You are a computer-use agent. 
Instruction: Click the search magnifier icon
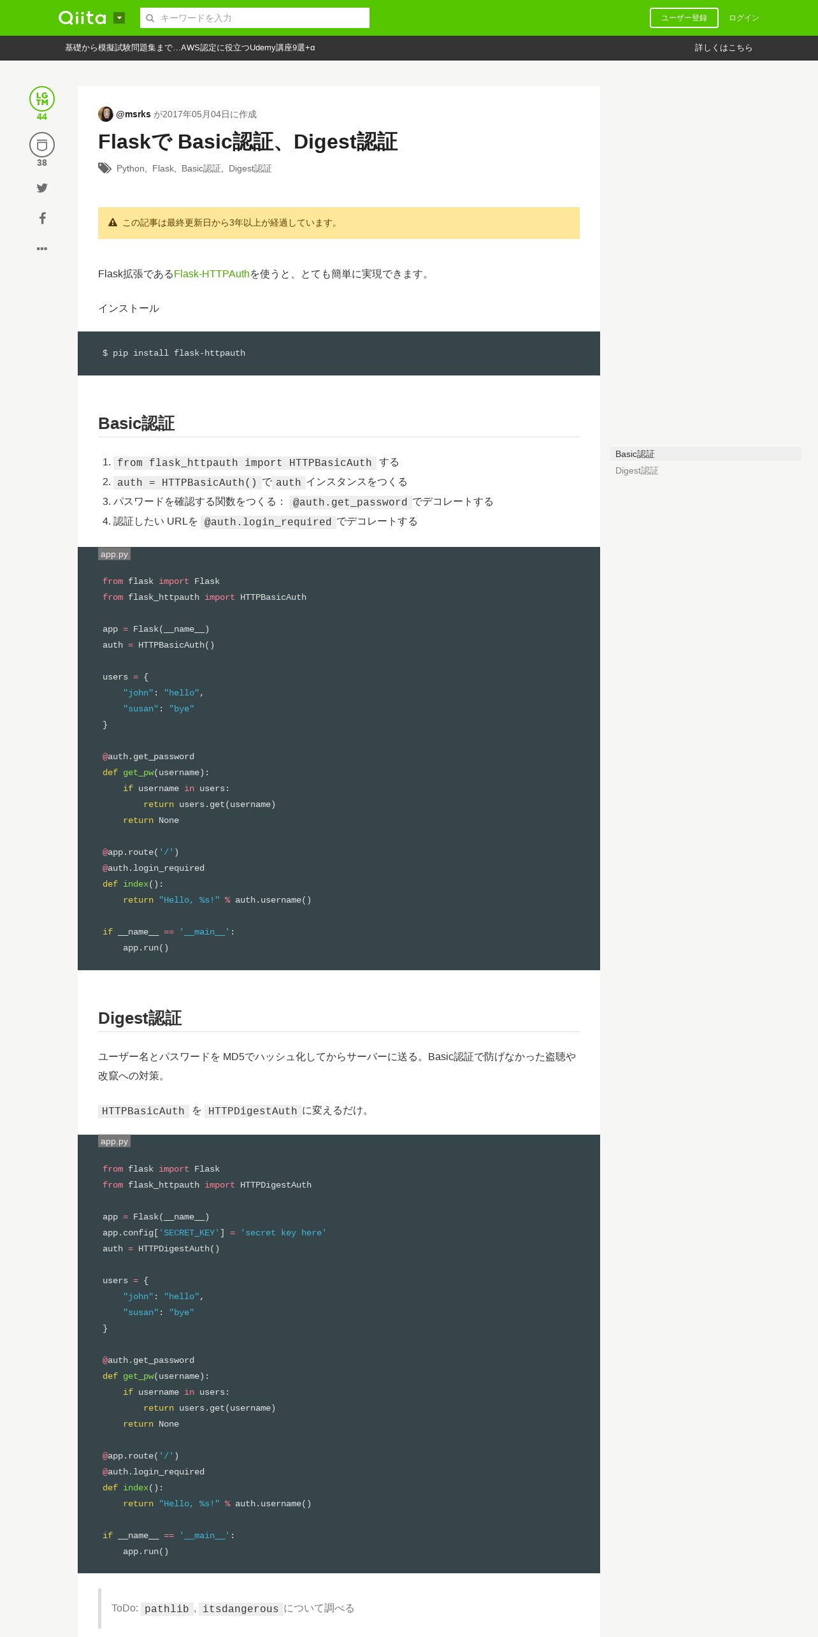pyautogui.click(x=150, y=18)
